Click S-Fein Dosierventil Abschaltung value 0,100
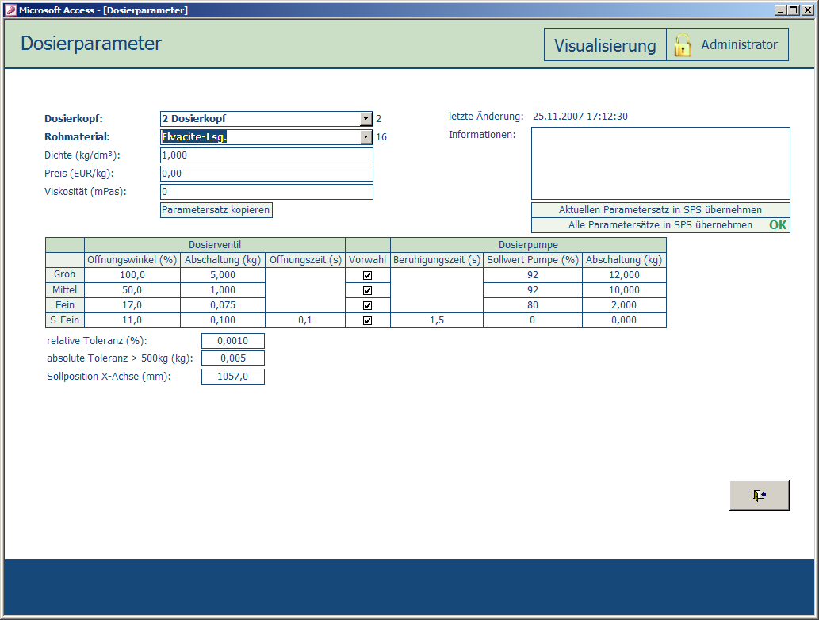 click(223, 321)
